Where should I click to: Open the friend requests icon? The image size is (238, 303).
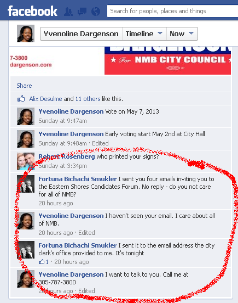[68, 12]
